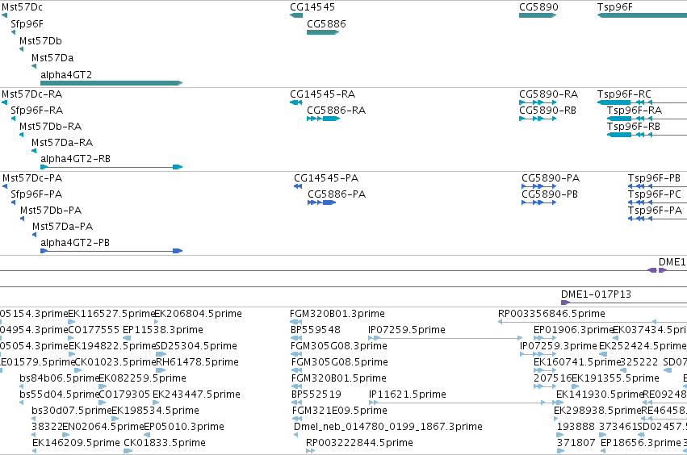
Task: Select EST EK206804.5prime
Action: [198, 314]
